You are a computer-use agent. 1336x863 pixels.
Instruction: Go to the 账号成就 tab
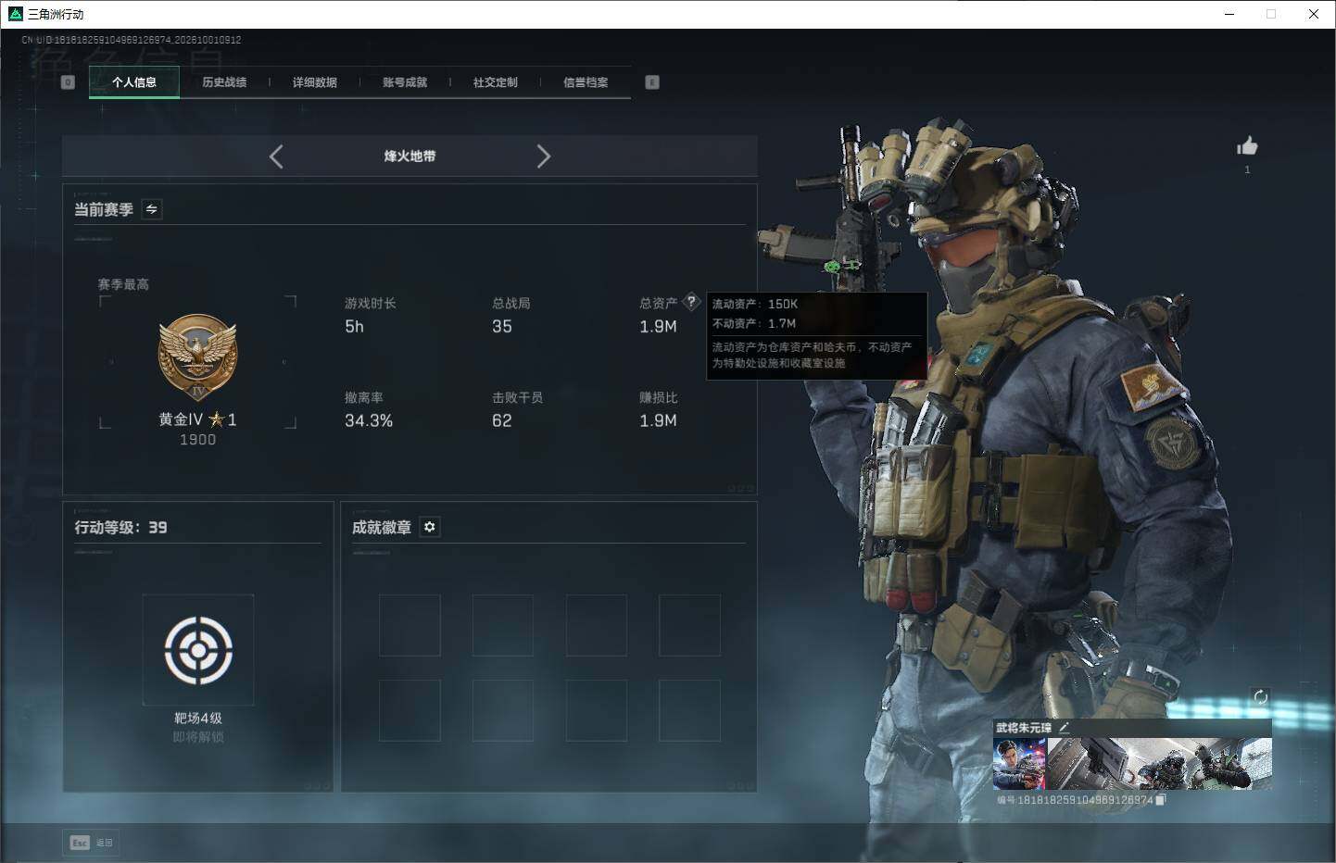[405, 82]
